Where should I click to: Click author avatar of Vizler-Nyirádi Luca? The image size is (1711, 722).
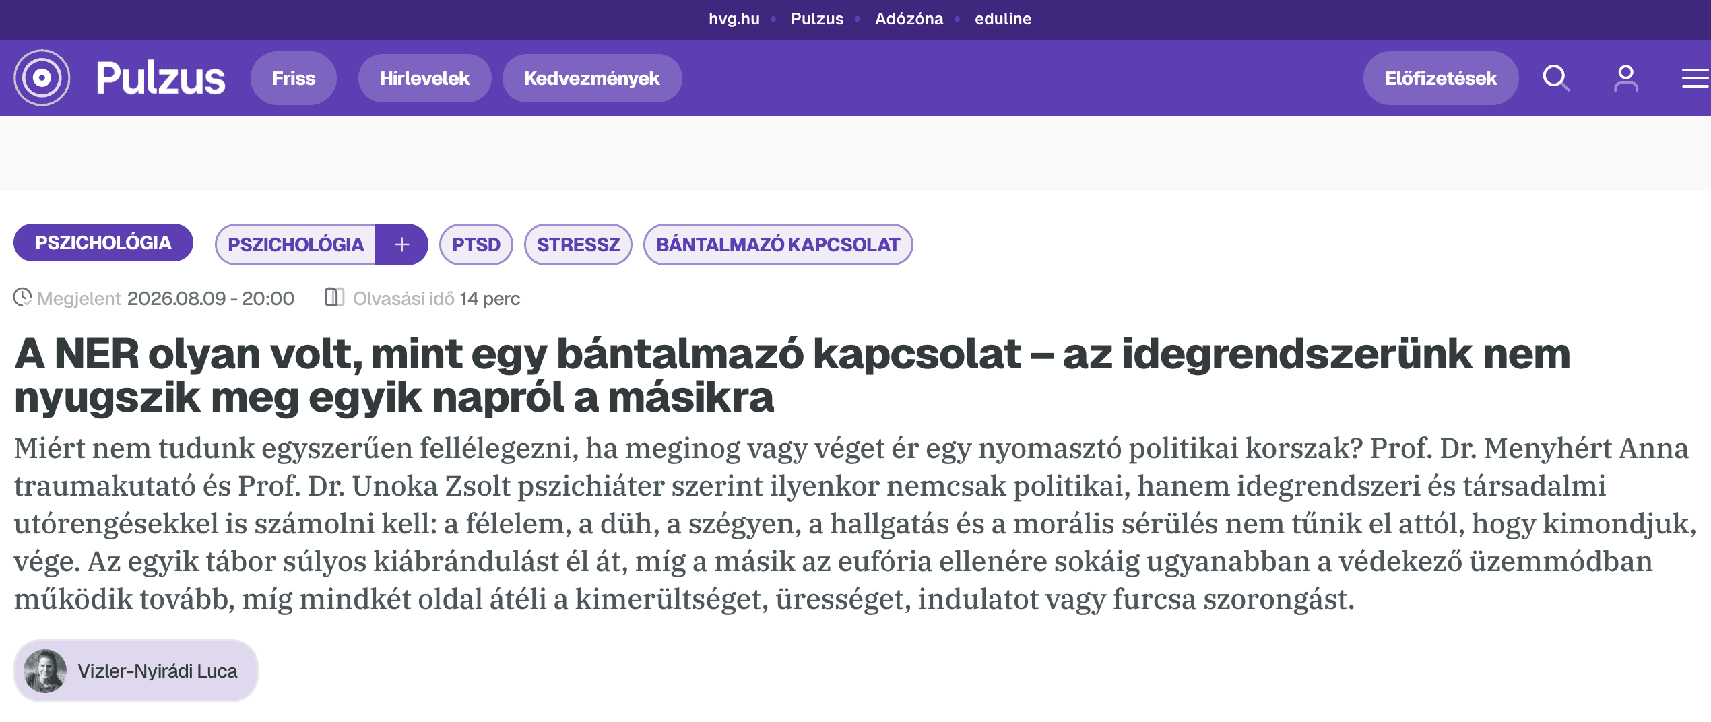tap(45, 671)
